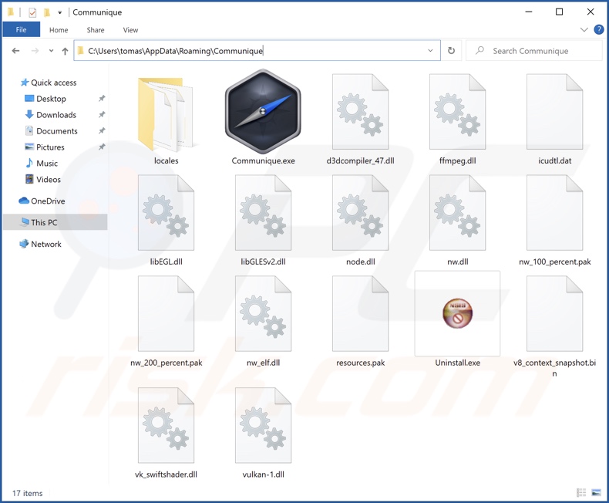Select the nw_elf.dll file icon
Image resolution: width=609 pixels, height=503 pixels.
(x=263, y=314)
